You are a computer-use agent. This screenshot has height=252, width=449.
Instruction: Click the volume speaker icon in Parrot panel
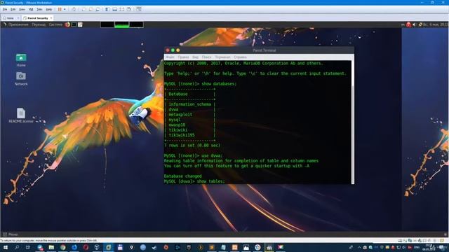tap(415, 24)
